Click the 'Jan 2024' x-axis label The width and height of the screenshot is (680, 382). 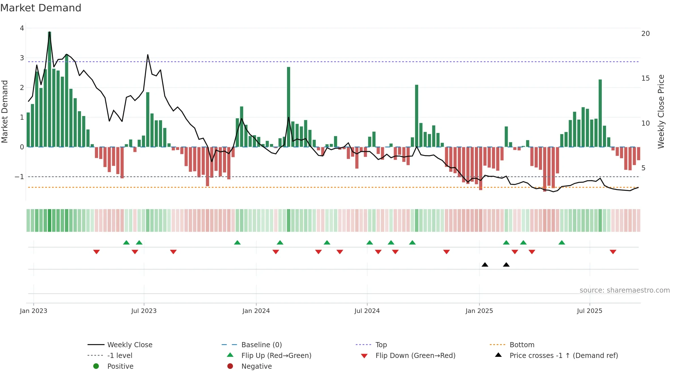[x=256, y=311]
